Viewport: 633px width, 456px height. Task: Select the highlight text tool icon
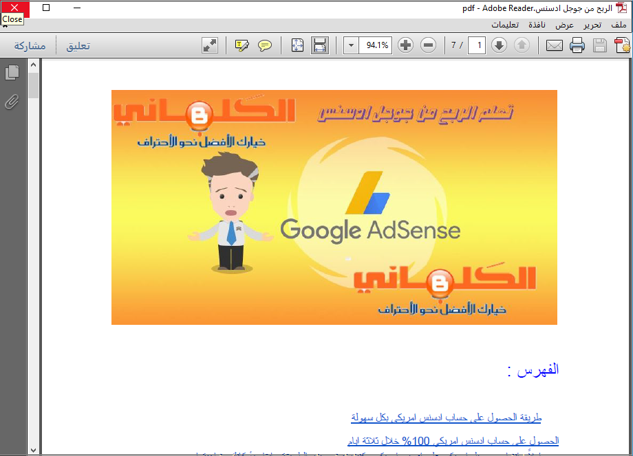[242, 45]
